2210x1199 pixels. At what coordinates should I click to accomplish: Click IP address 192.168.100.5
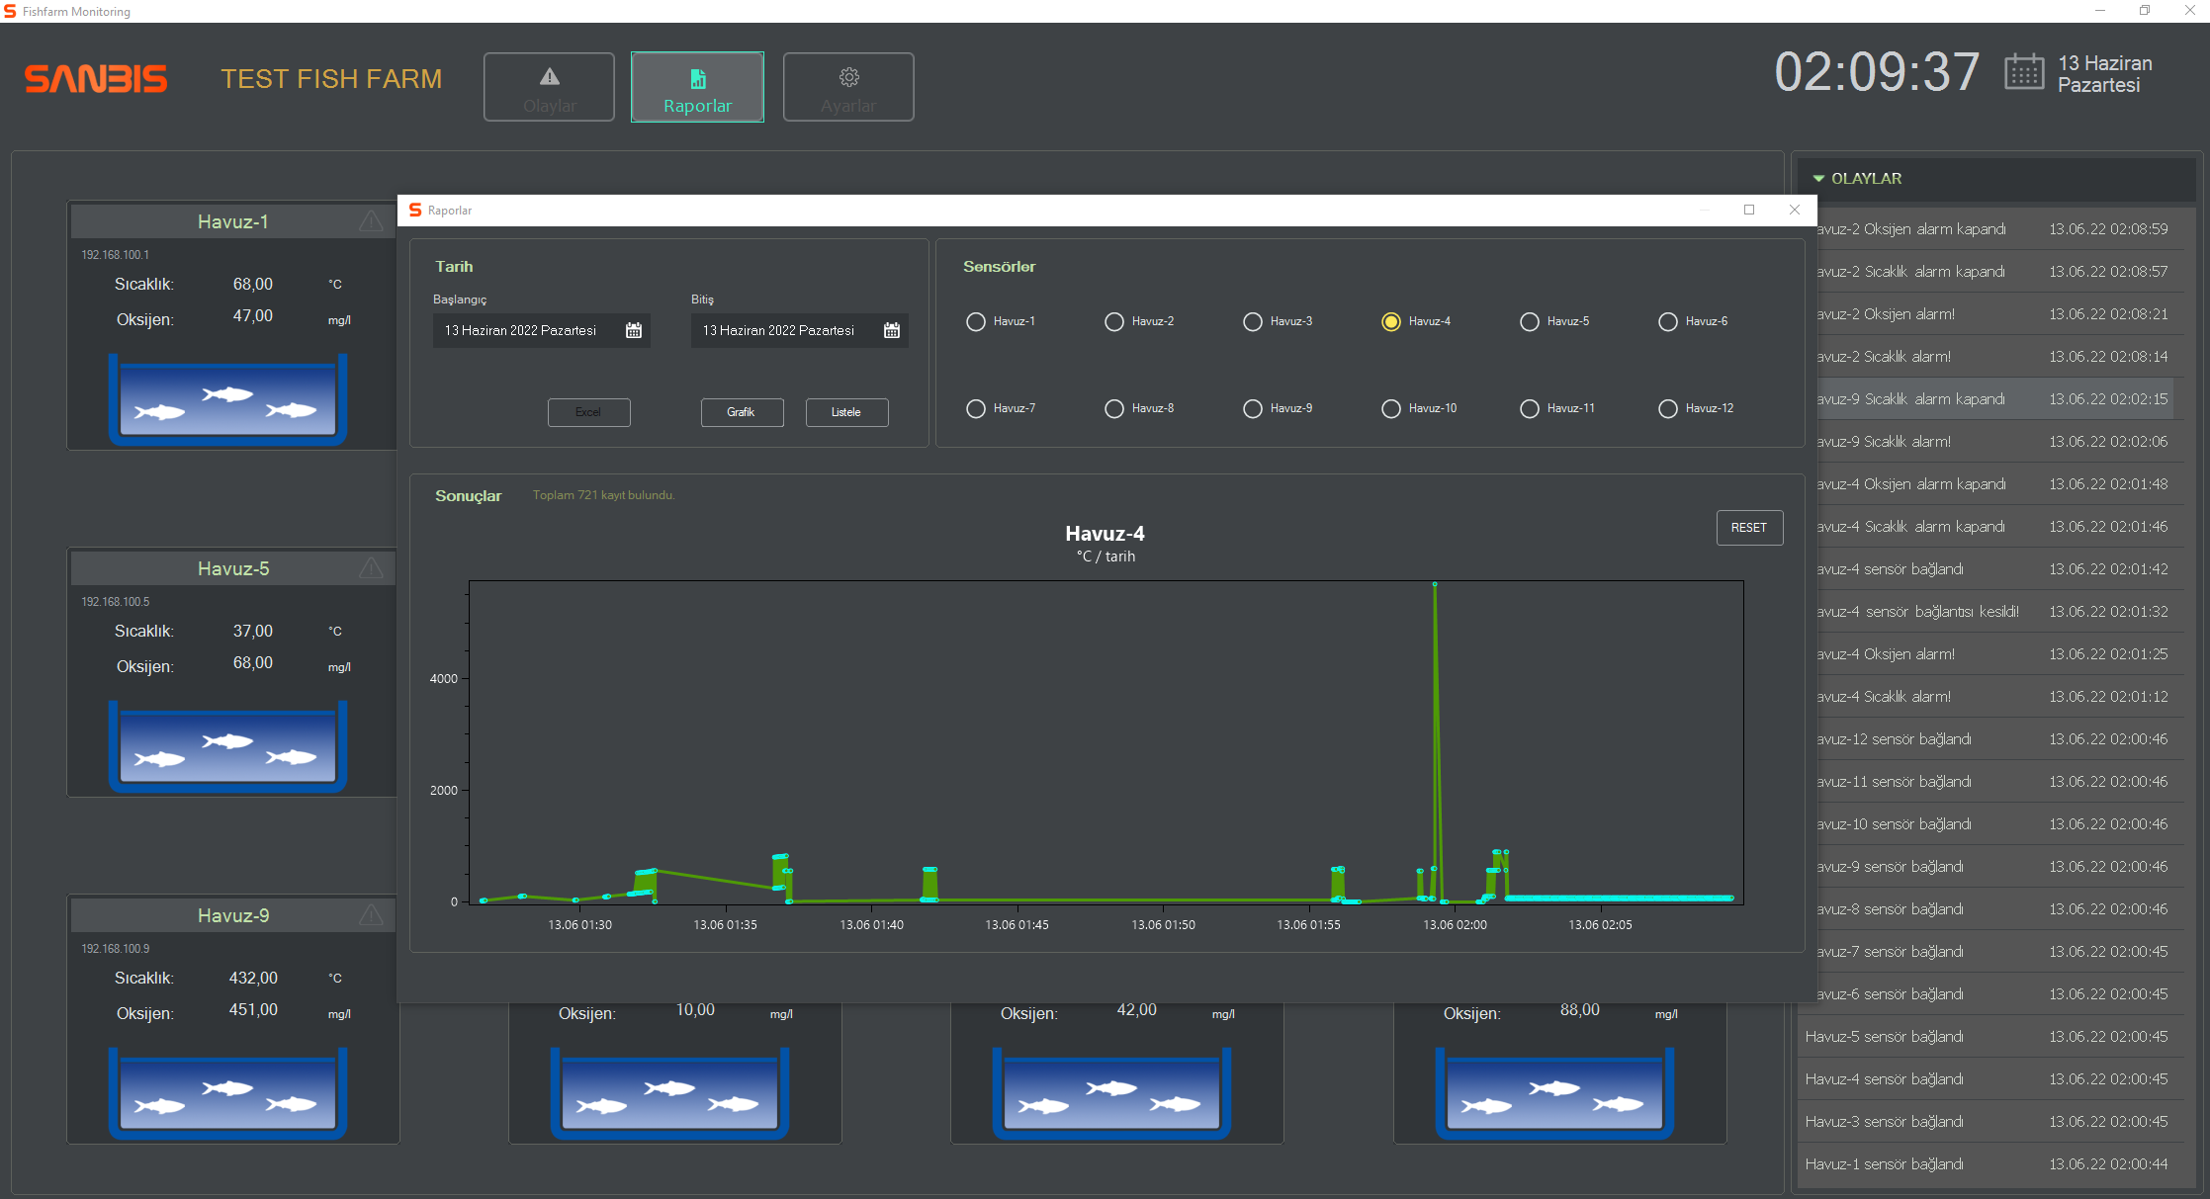click(x=116, y=601)
